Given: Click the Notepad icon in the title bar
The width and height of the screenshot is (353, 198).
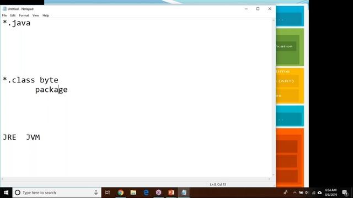Looking at the screenshot, I should [x=4, y=9].
